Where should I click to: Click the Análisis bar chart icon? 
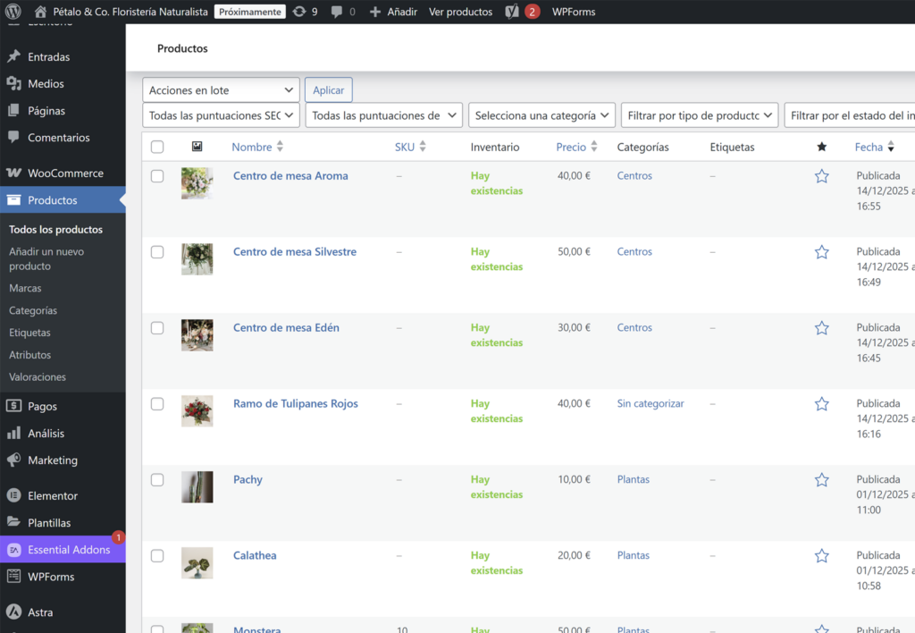[x=14, y=433]
